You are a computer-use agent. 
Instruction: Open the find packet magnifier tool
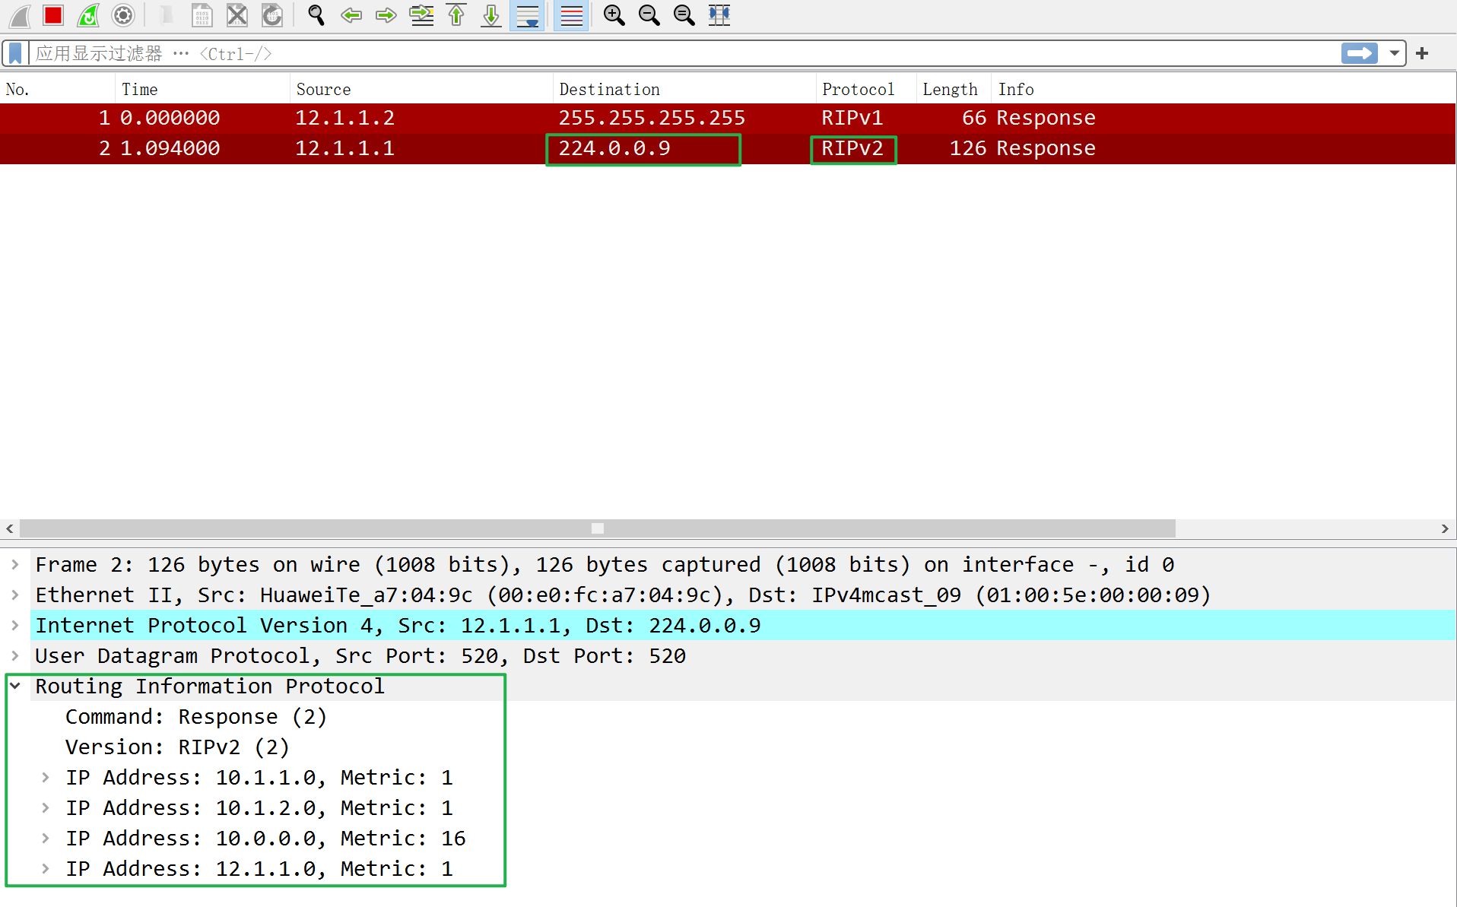point(316,15)
